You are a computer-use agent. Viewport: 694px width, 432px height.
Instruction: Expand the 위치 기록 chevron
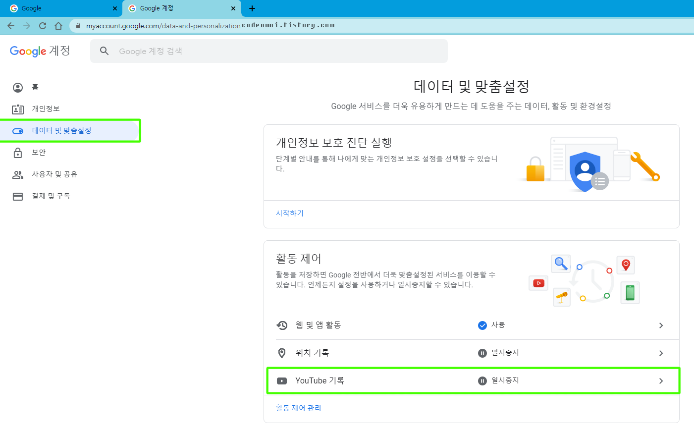[x=661, y=353]
